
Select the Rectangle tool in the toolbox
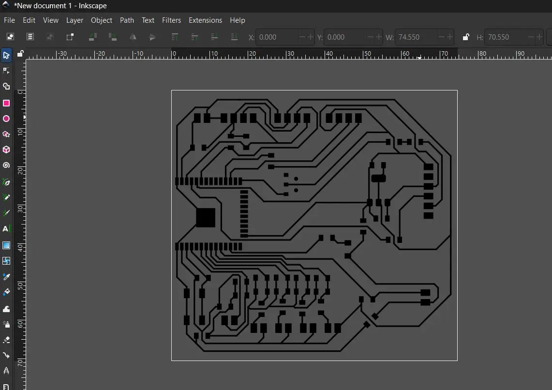(x=6, y=103)
